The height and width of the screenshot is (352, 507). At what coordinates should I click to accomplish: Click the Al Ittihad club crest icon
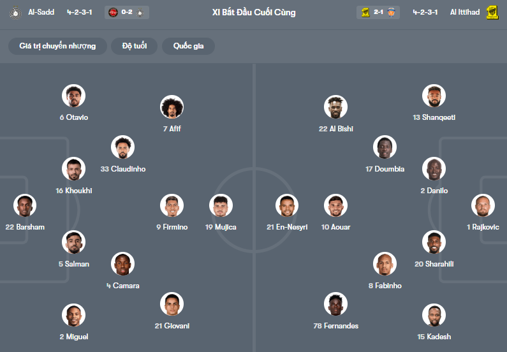(492, 12)
